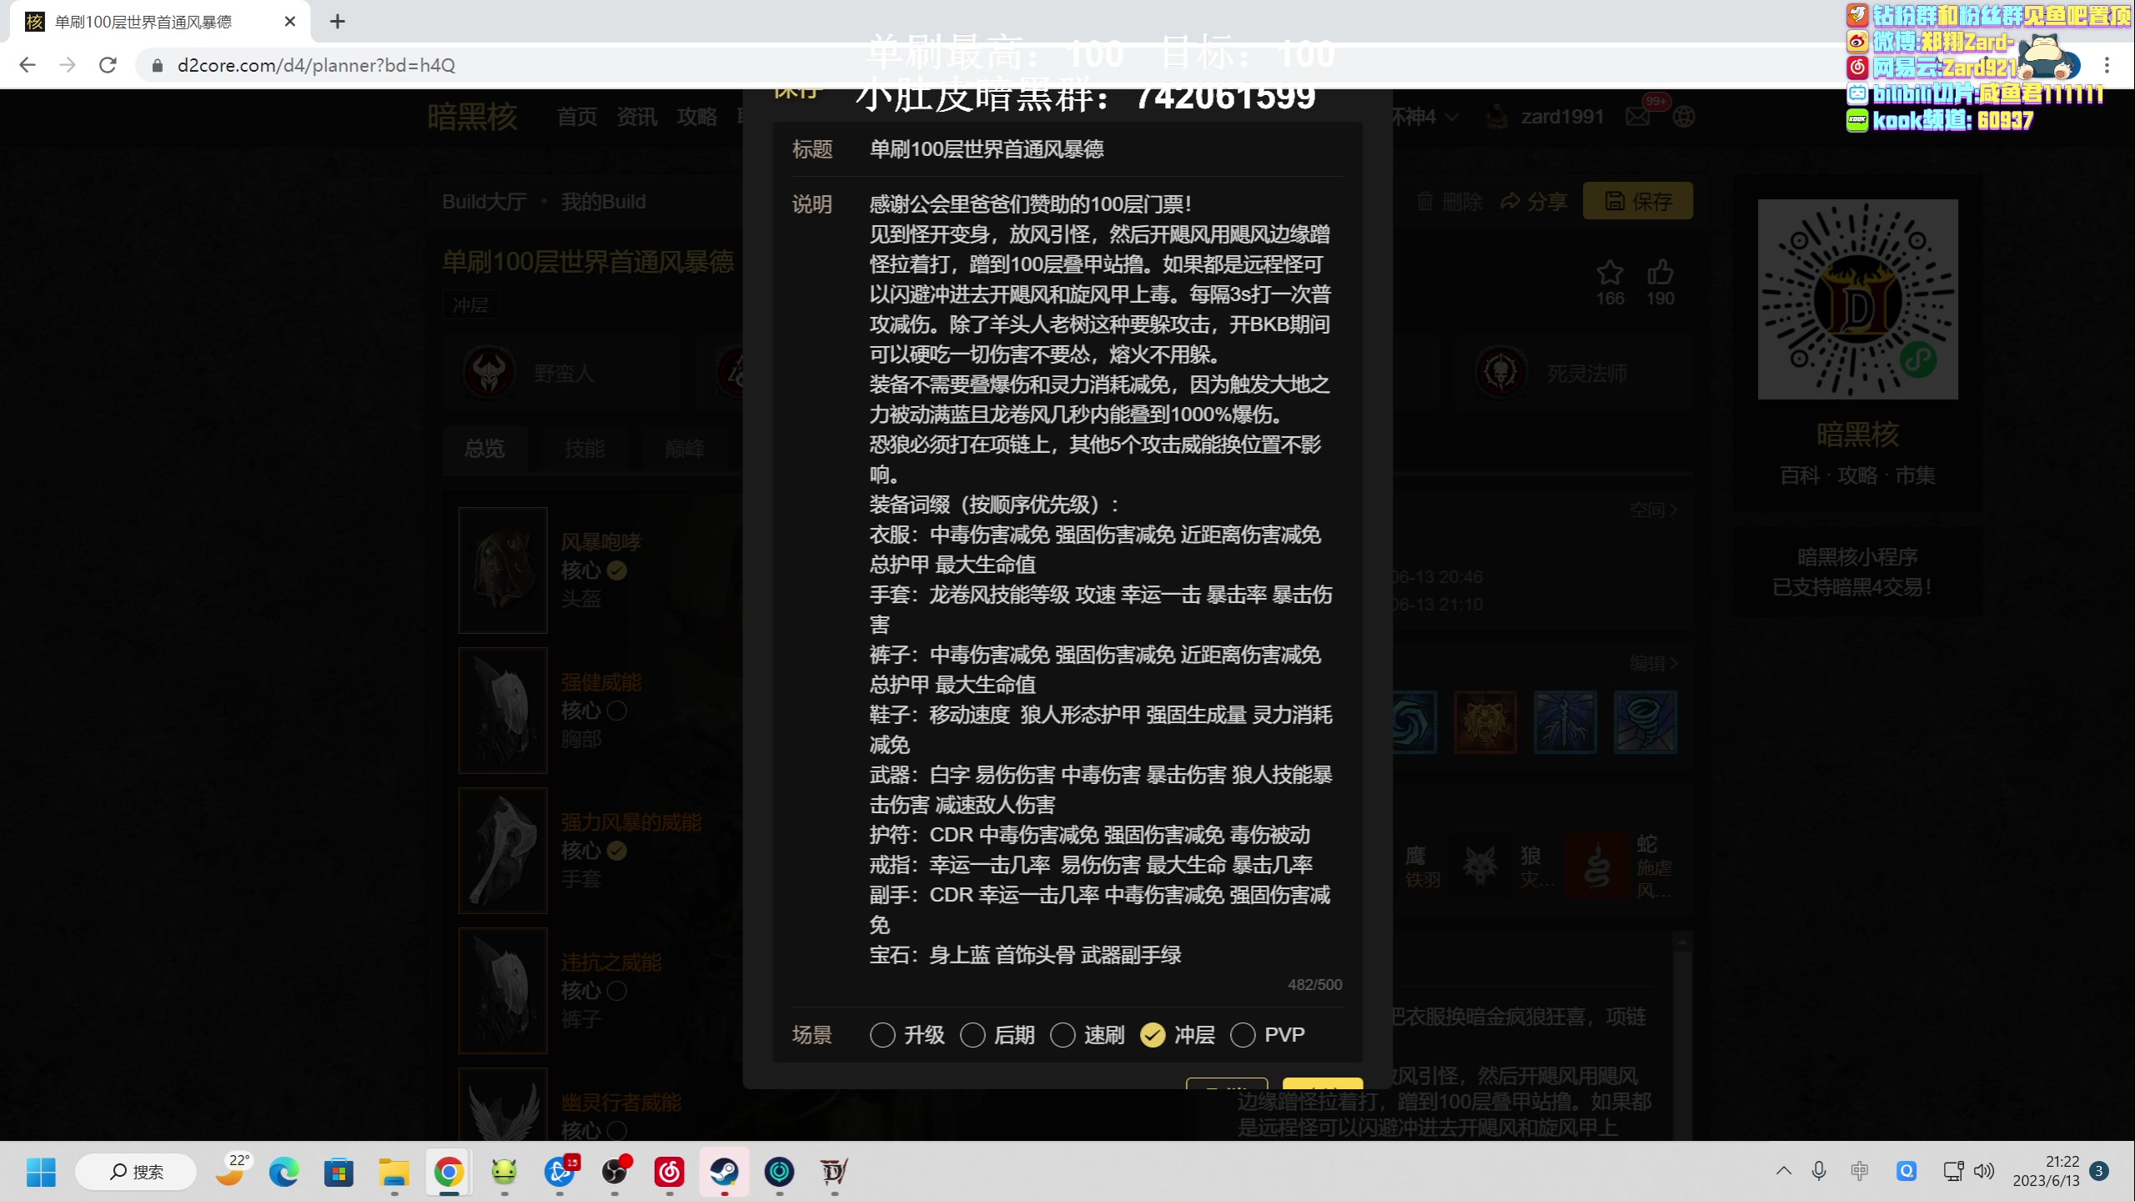
Task: Open the 编辑 expander panel
Action: (1655, 662)
